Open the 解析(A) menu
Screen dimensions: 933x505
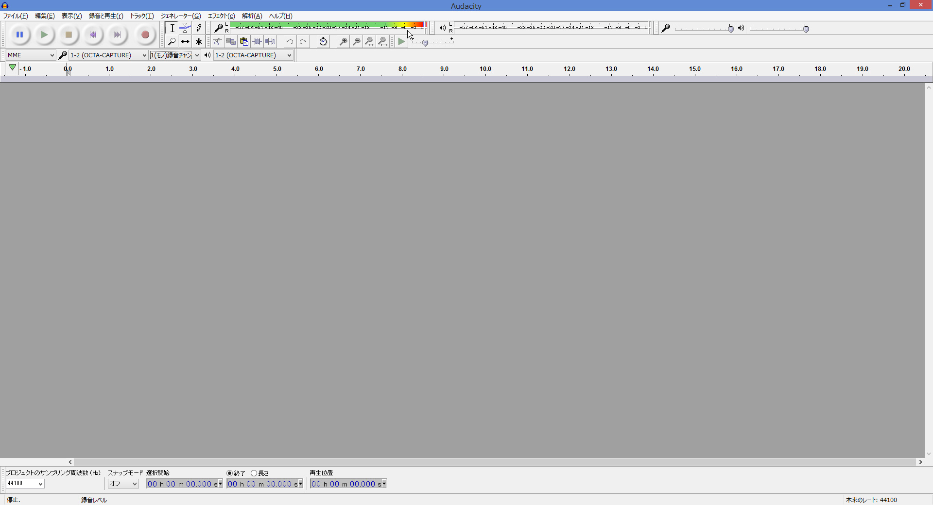coord(252,16)
